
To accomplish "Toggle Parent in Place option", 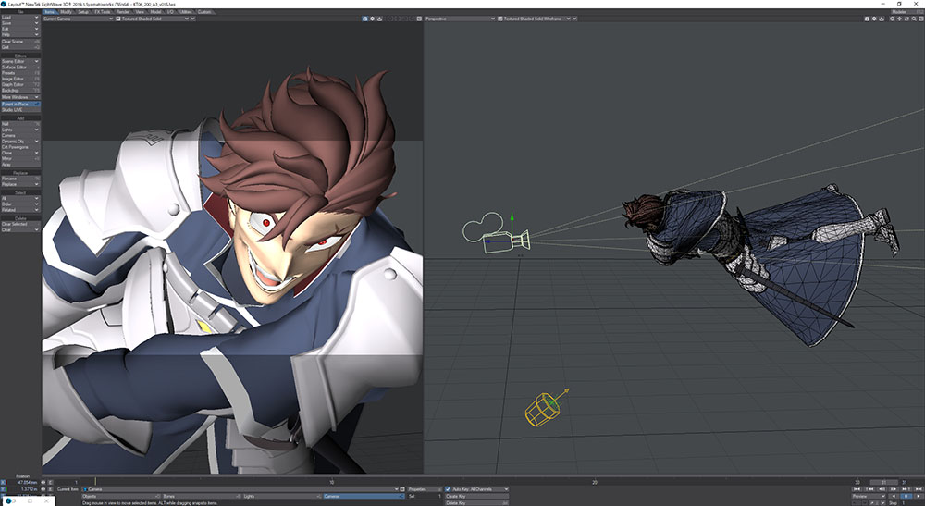I will coord(20,104).
